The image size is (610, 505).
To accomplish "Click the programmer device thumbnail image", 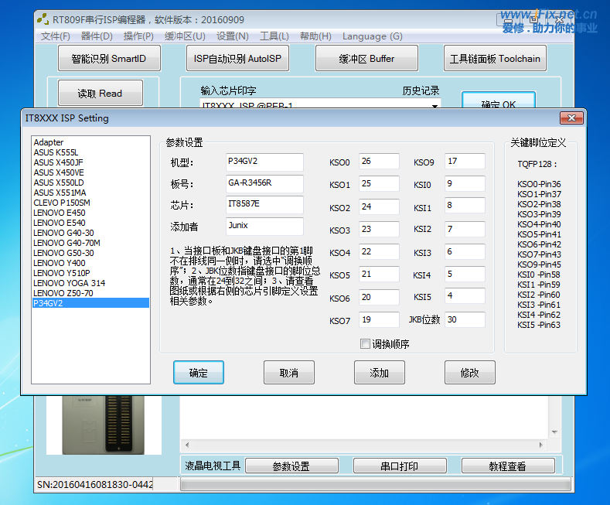I will 104,425.
